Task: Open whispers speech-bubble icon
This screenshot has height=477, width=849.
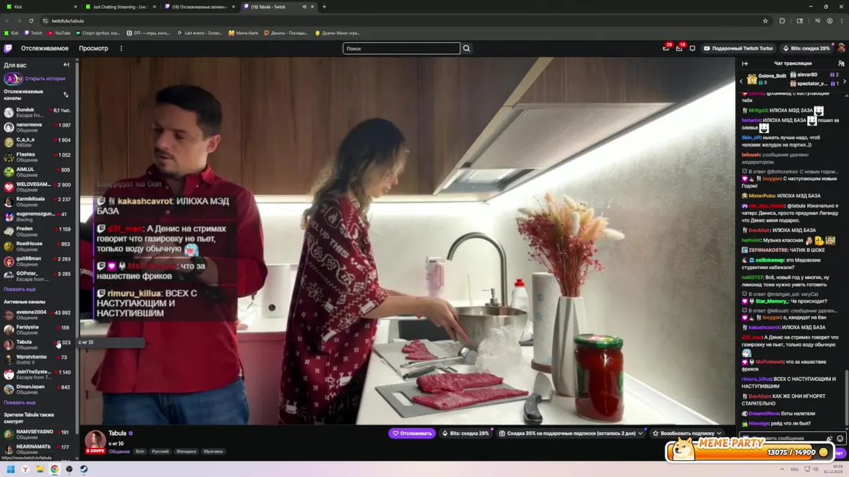Action: coord(692,48)
